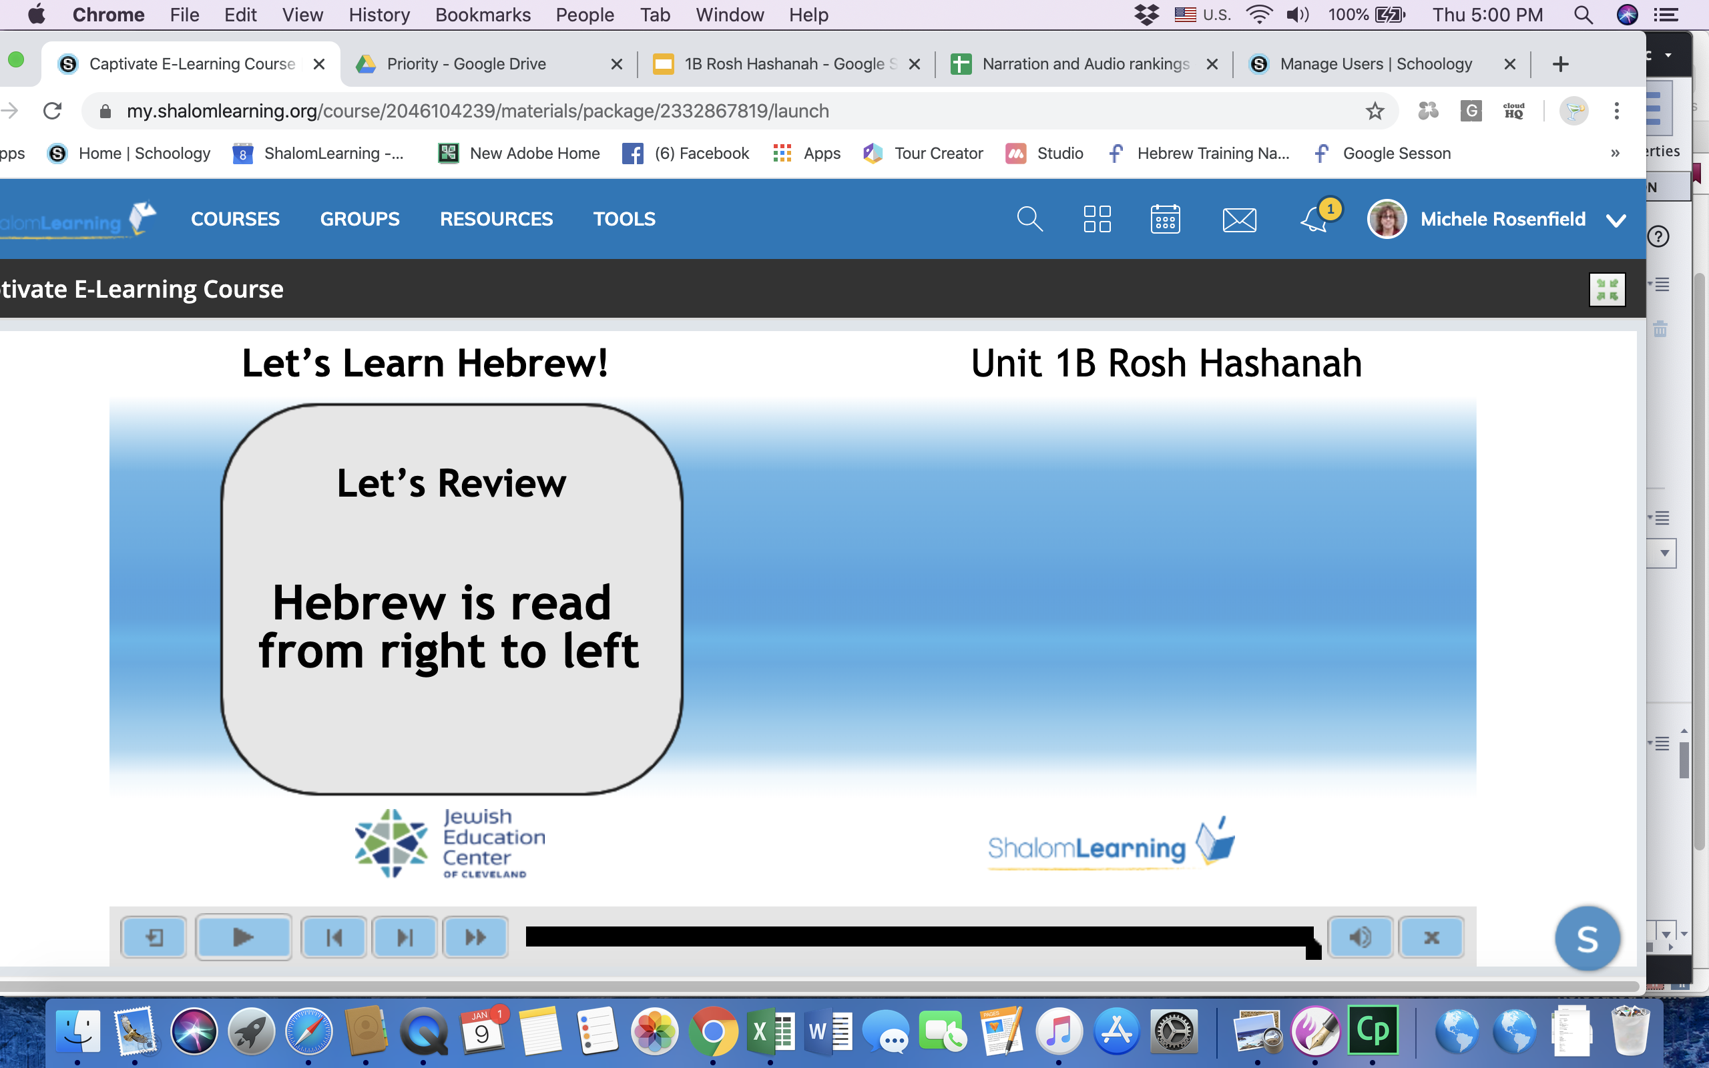Open the Schoology search icon
1709x1068 pixels.
(x=1029, y=219)
